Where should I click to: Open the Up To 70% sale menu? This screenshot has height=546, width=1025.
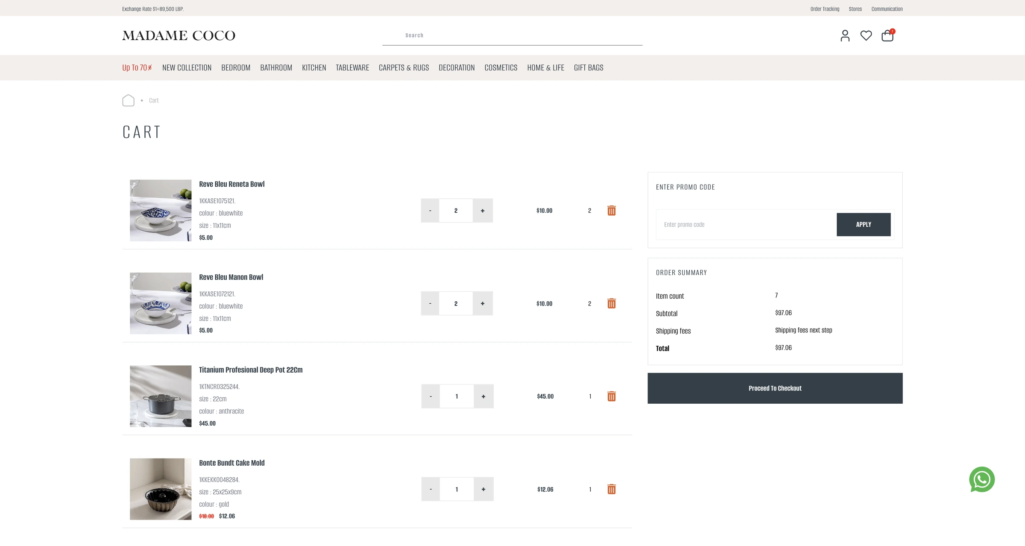137,68
